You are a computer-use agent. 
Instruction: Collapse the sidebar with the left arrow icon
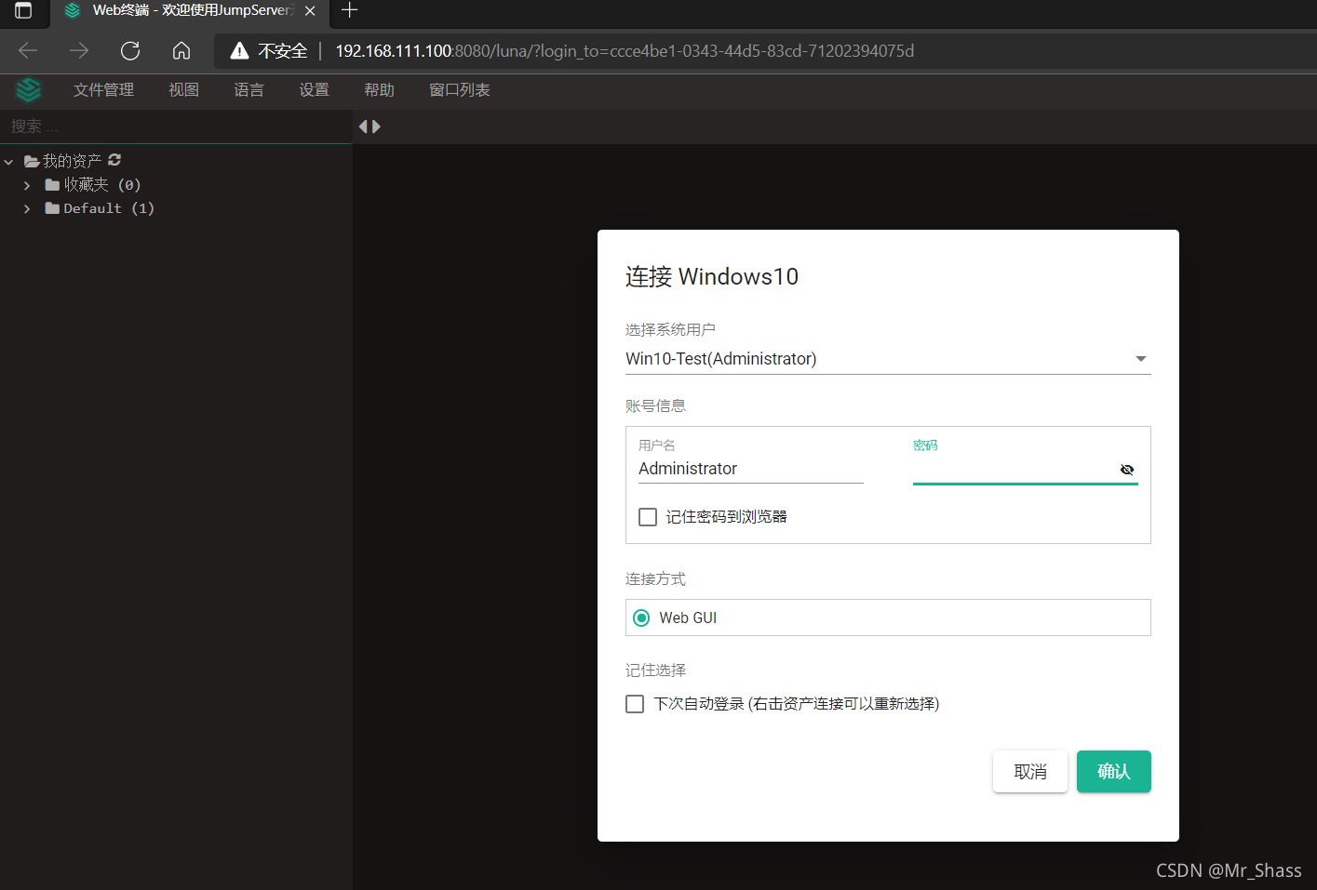point(362,125)
